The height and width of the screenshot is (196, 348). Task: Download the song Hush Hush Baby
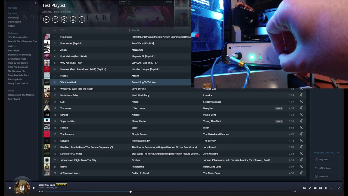point(302,95)
